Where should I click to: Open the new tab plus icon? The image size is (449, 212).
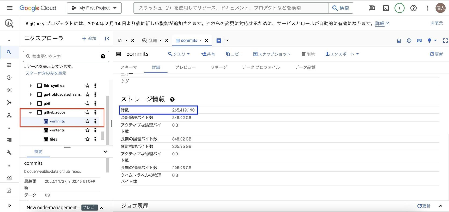219,40
